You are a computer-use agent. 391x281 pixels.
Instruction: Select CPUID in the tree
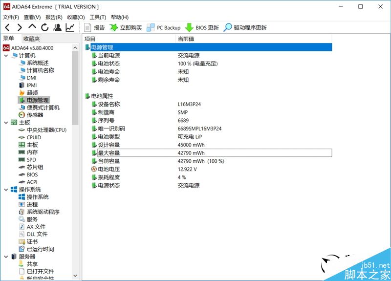30,137
